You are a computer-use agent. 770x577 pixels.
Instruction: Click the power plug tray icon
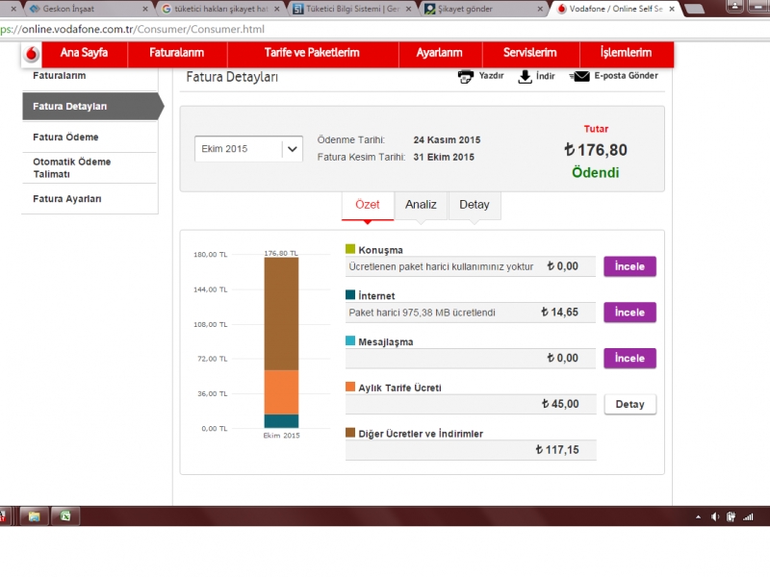tap(731, 516)
